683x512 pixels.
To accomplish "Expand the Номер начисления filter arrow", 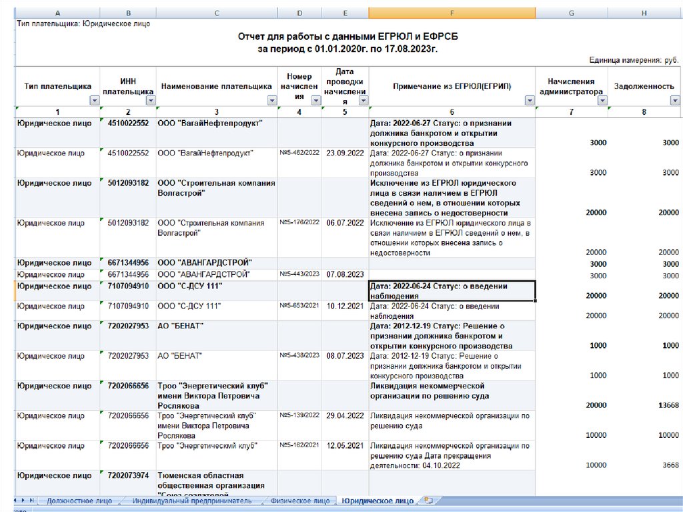I will coord(316,100).
